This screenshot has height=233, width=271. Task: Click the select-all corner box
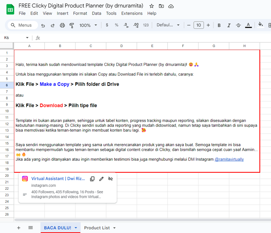6,46
